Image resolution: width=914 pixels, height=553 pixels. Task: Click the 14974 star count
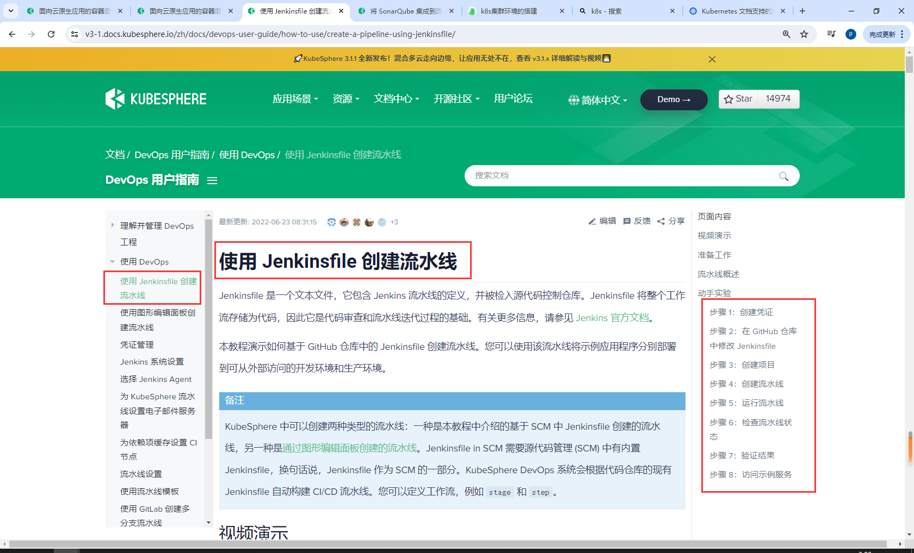(x=779, y=99)
